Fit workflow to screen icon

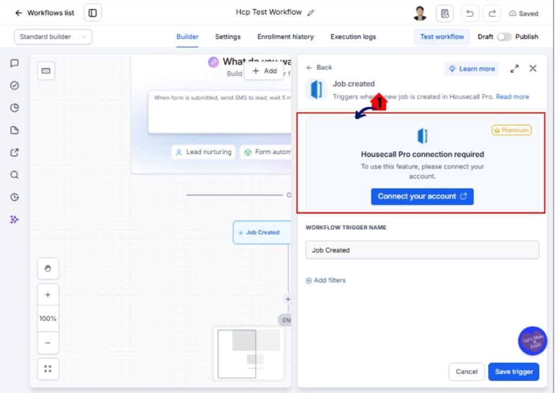pyautogui.click(x=48, y=369)
